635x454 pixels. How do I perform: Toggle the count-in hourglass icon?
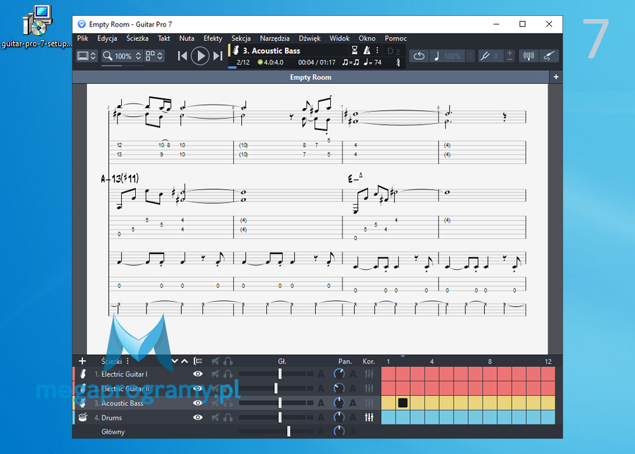(354, 50)
